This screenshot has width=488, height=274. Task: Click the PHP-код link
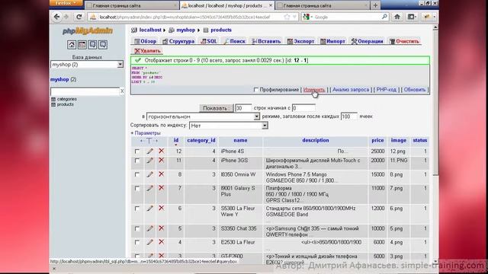387,90
